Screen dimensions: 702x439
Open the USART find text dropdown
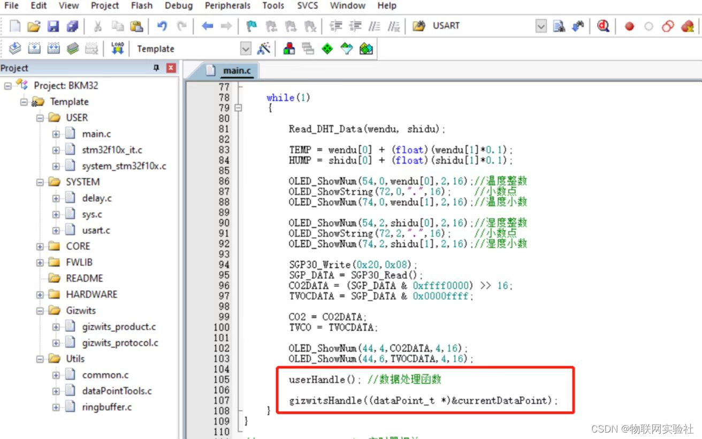coord(541,26)
